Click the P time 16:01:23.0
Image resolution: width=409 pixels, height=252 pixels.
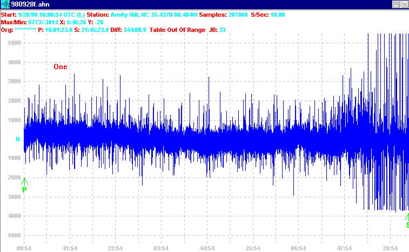click(59, 30)
